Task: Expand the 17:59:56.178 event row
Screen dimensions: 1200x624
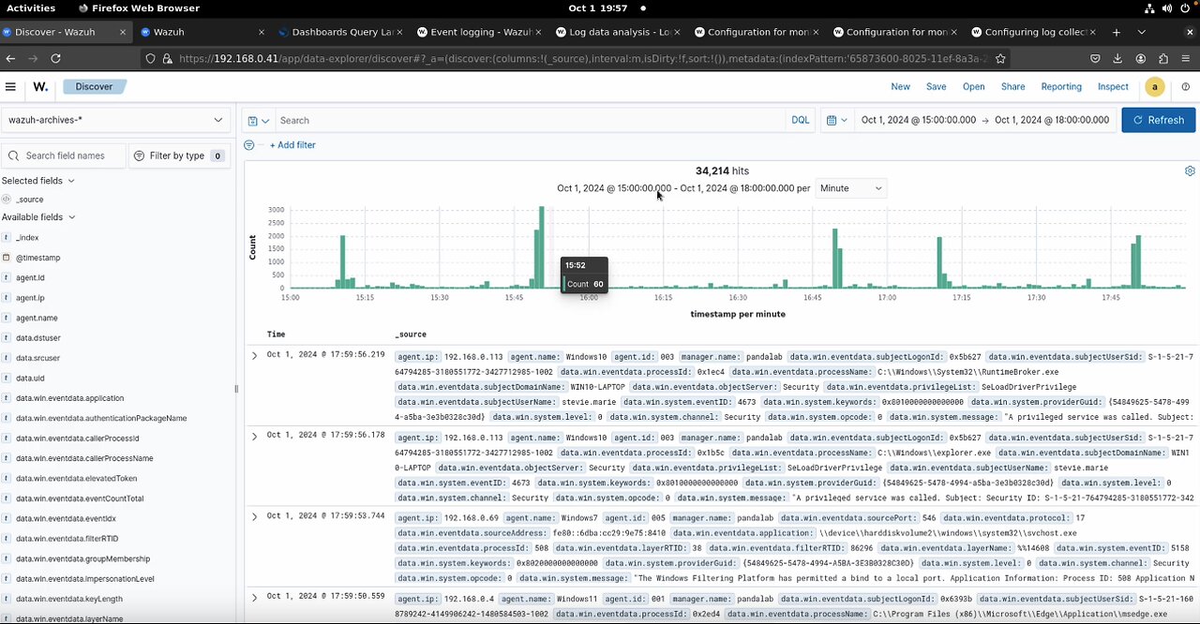Action: [254, 436]
